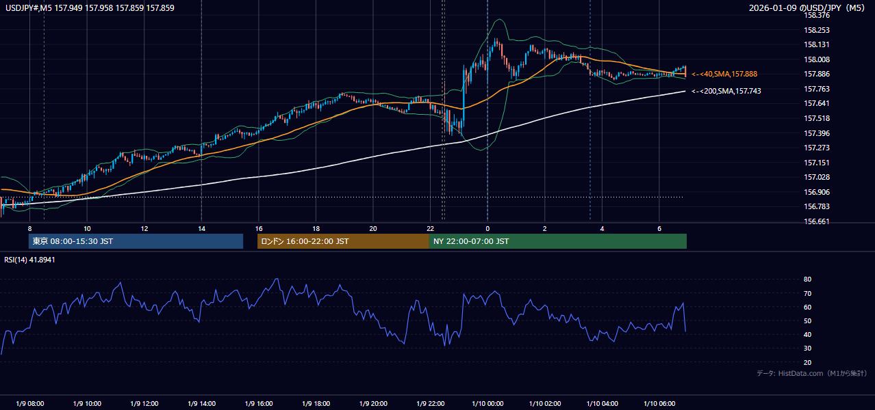Click price axis label 157.396
Image resolution: width=875 pixels, height=410 pixels.
click(817, 133)
